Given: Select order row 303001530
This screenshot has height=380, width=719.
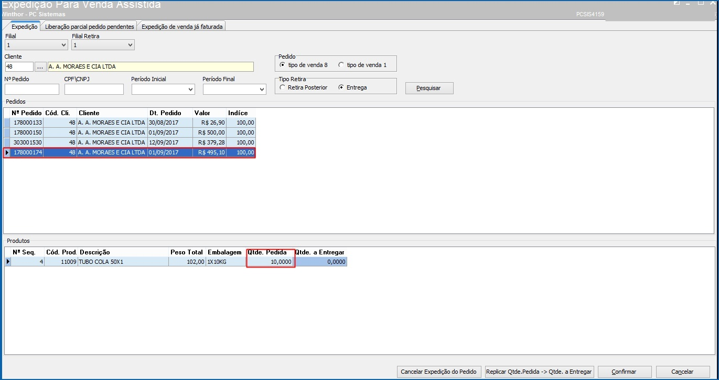Looking at the screenshot, I should tap(130, 142).
